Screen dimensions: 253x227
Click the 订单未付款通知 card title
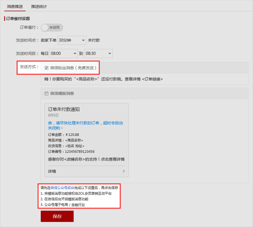click(64, 109)
